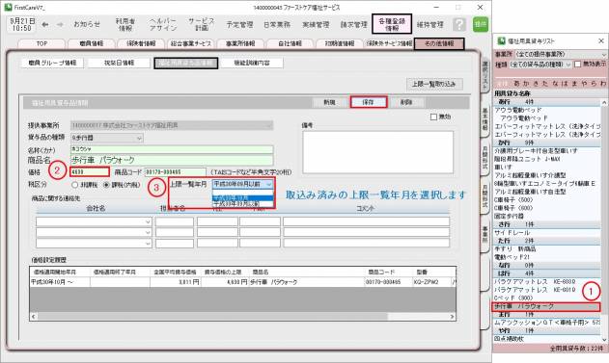Click the list window's green title icon
This screenshot has height=363, width=609.
pyautogui.click(x=502, y=40)
